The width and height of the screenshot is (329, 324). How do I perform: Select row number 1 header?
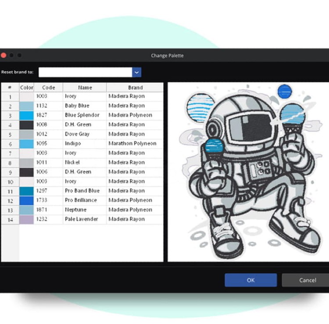pos(10,97)
